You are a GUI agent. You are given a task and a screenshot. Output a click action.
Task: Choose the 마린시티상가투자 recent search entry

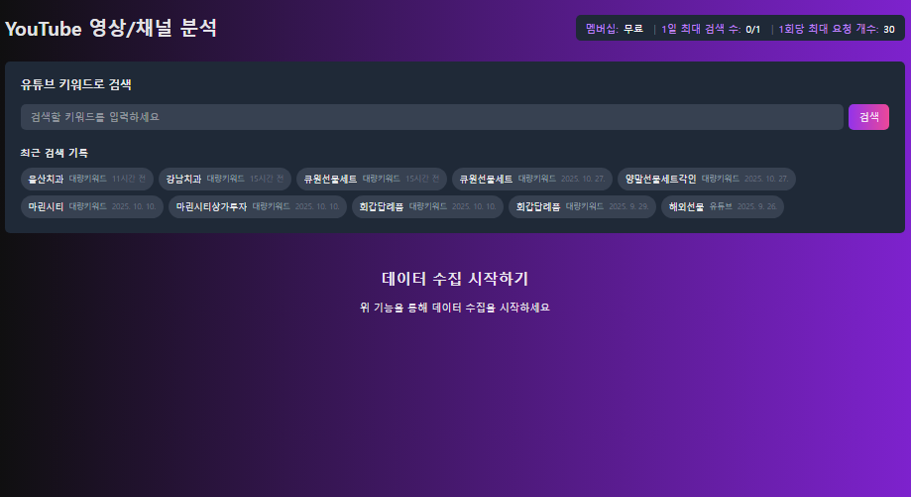pyautogui.click(x=258, y=207)
